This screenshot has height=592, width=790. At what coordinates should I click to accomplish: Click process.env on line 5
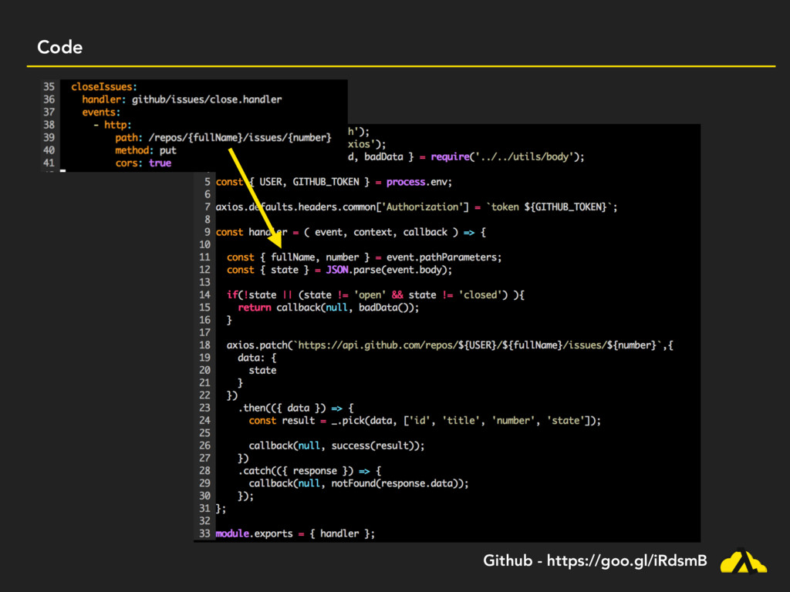point(419,182)
